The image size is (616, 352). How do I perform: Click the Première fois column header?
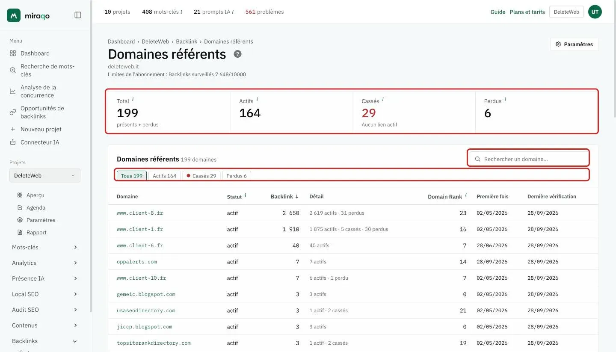492,196
